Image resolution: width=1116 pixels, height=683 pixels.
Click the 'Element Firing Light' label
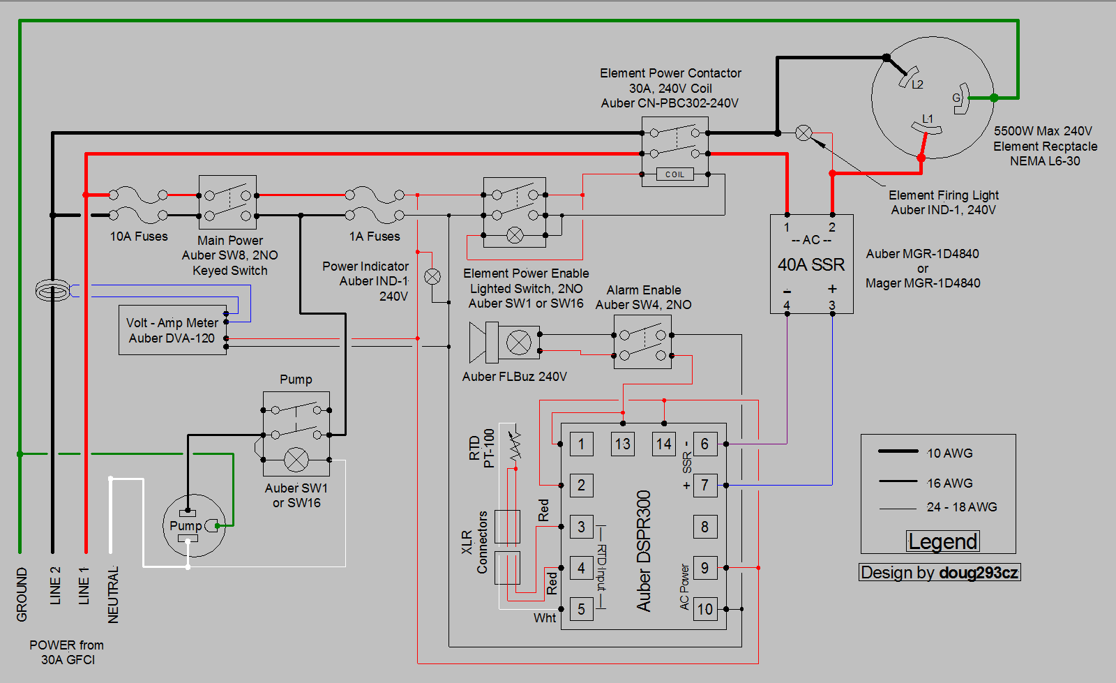tap(943, 195)
